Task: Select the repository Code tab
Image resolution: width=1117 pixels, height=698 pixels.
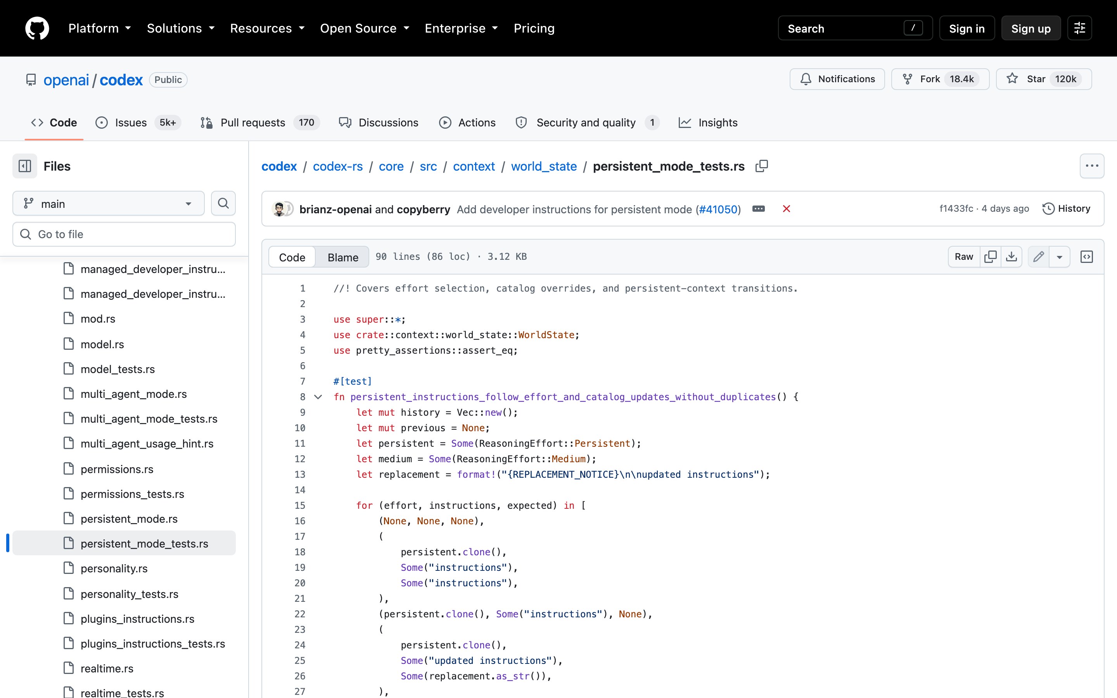Action: [x=54, y=123]
